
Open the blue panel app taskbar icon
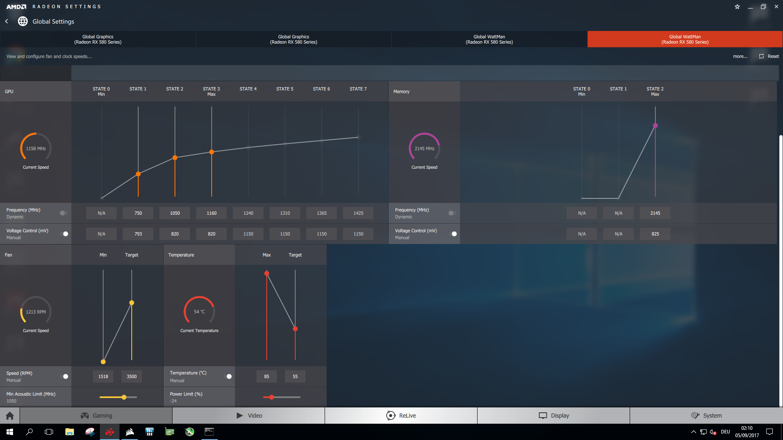(x=150, y=432)
